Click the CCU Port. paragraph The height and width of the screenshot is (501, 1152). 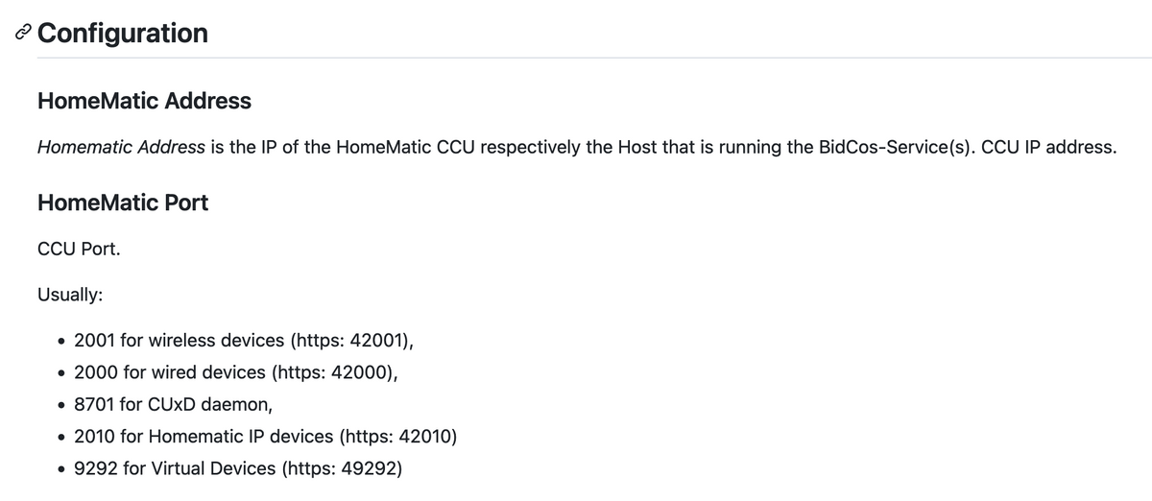79,249
